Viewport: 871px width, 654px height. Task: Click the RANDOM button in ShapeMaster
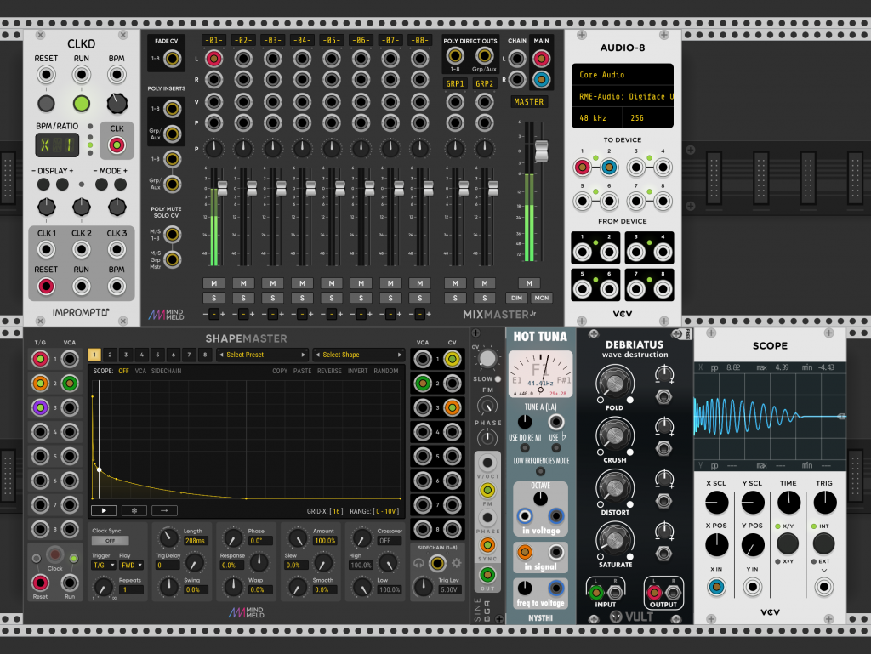(386, 371)
